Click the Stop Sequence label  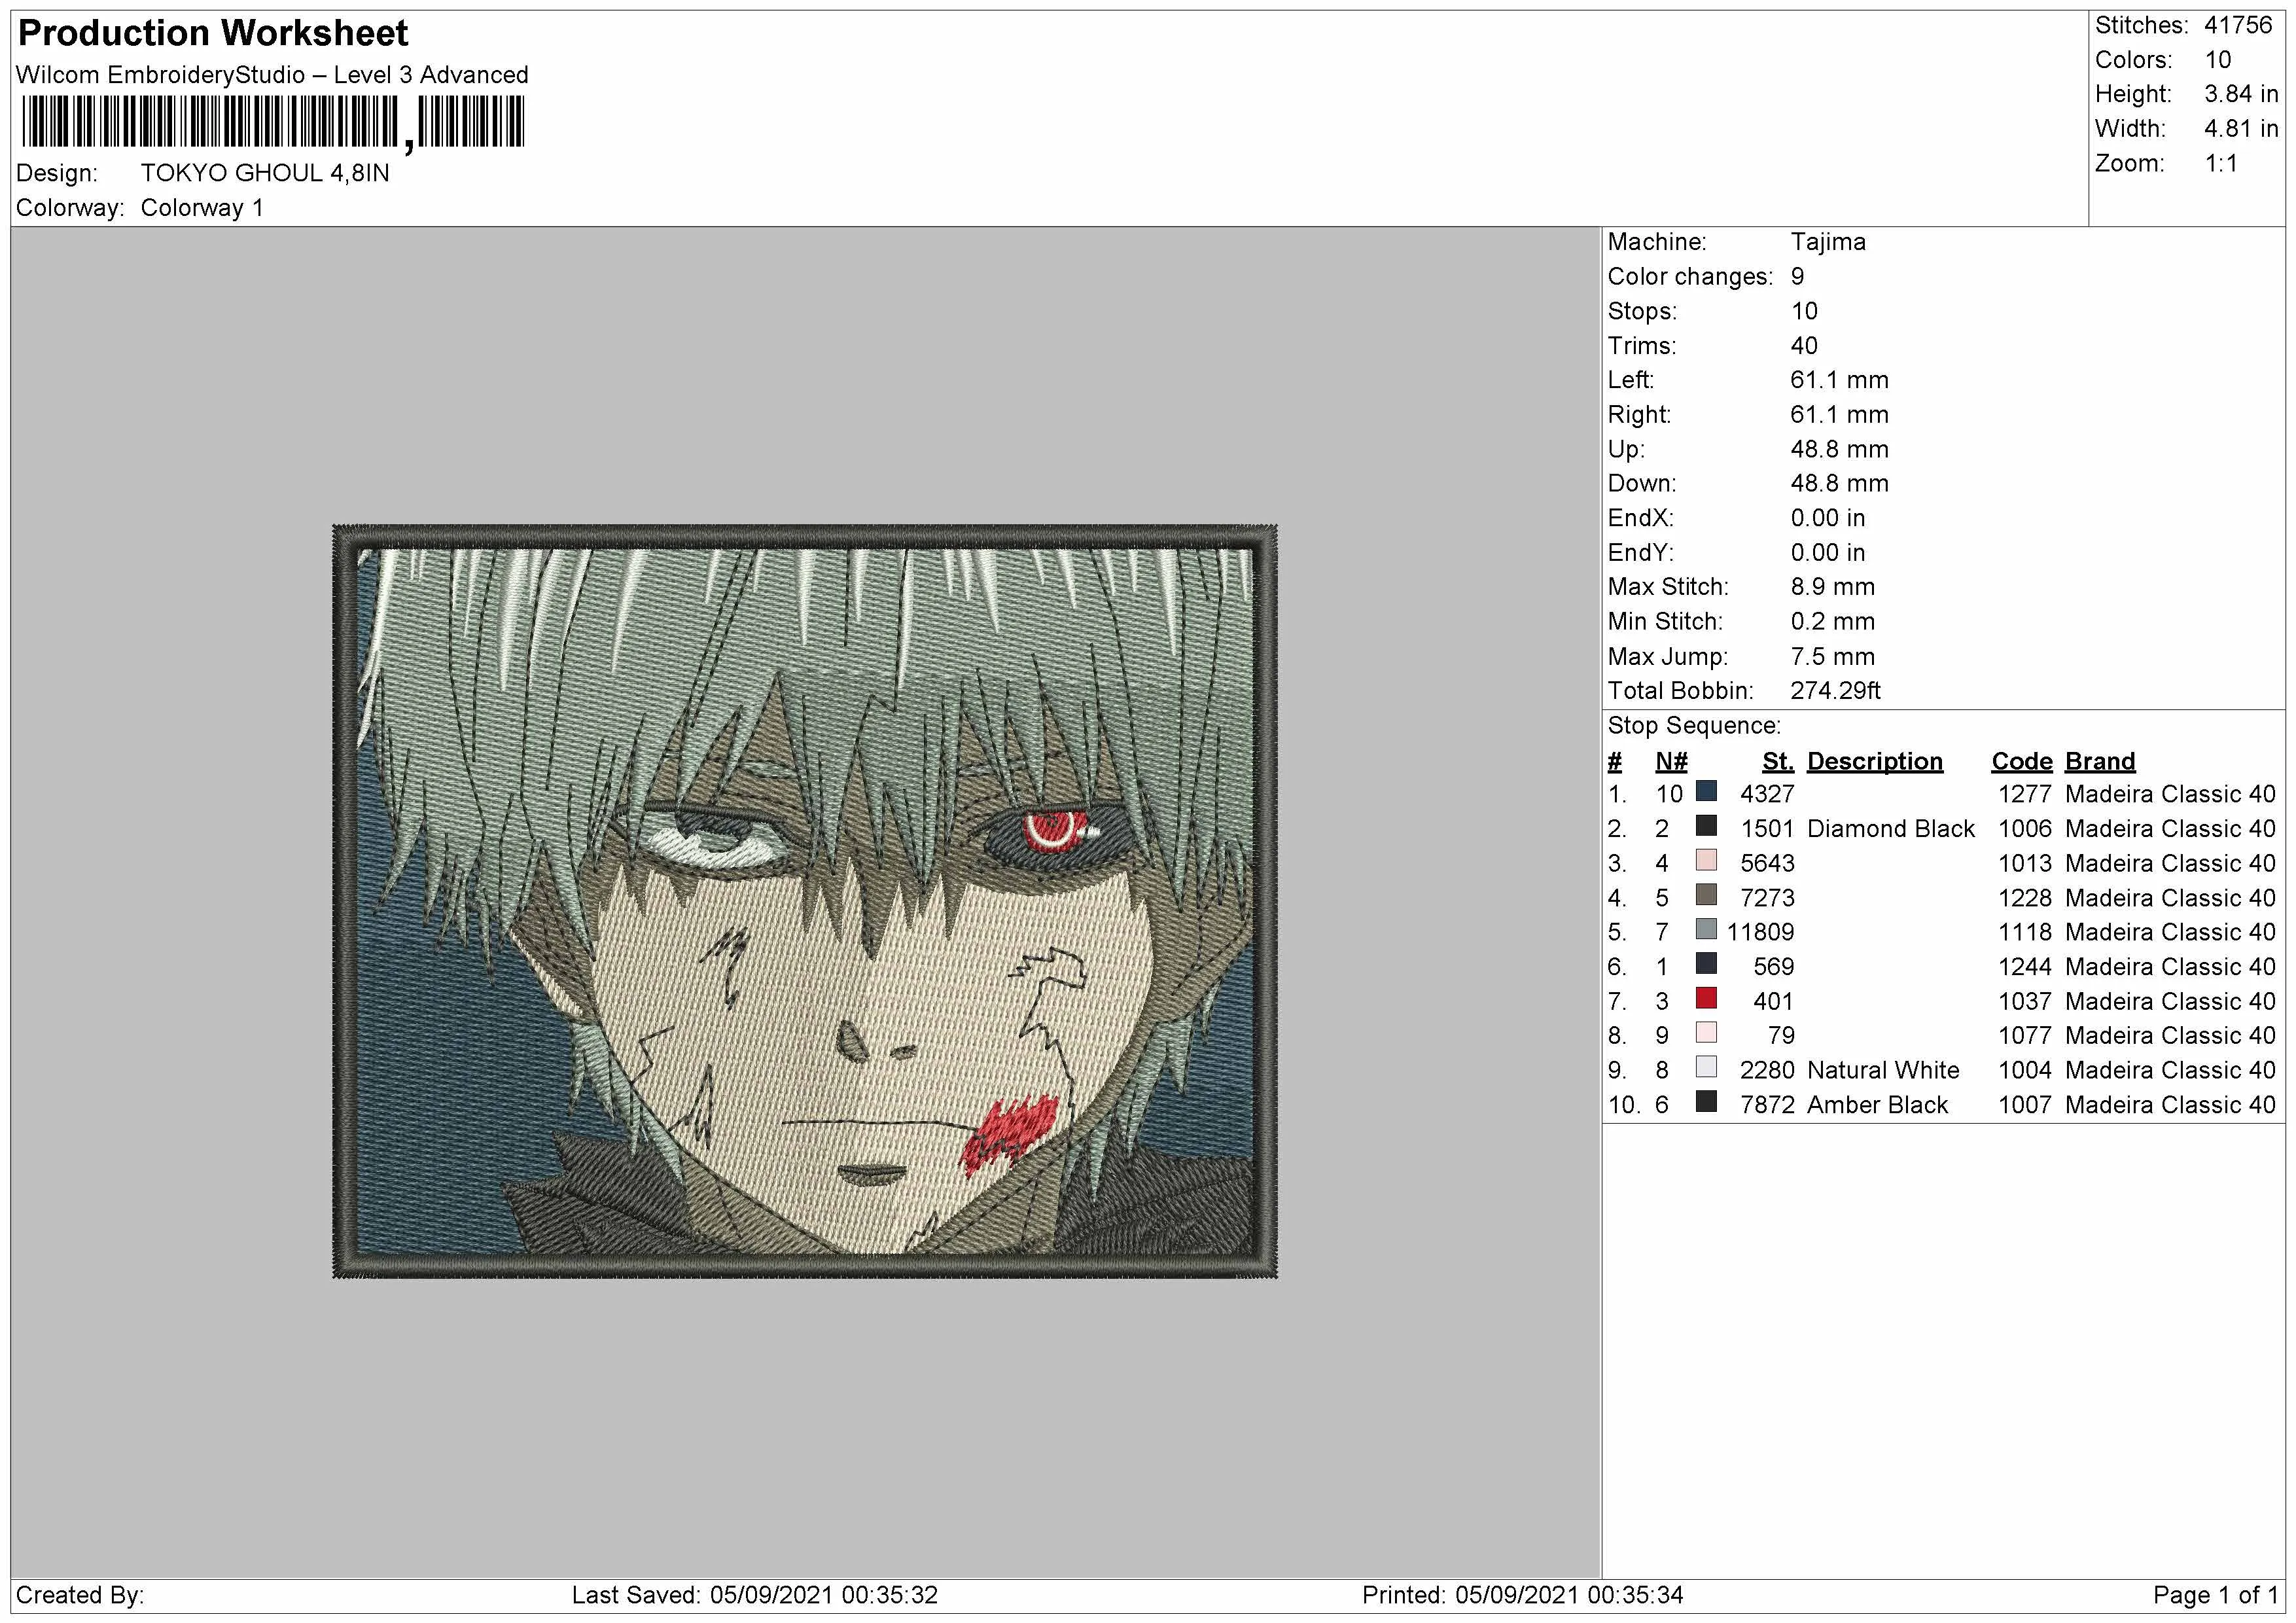pyautogui.click(x=1694, y=726)
